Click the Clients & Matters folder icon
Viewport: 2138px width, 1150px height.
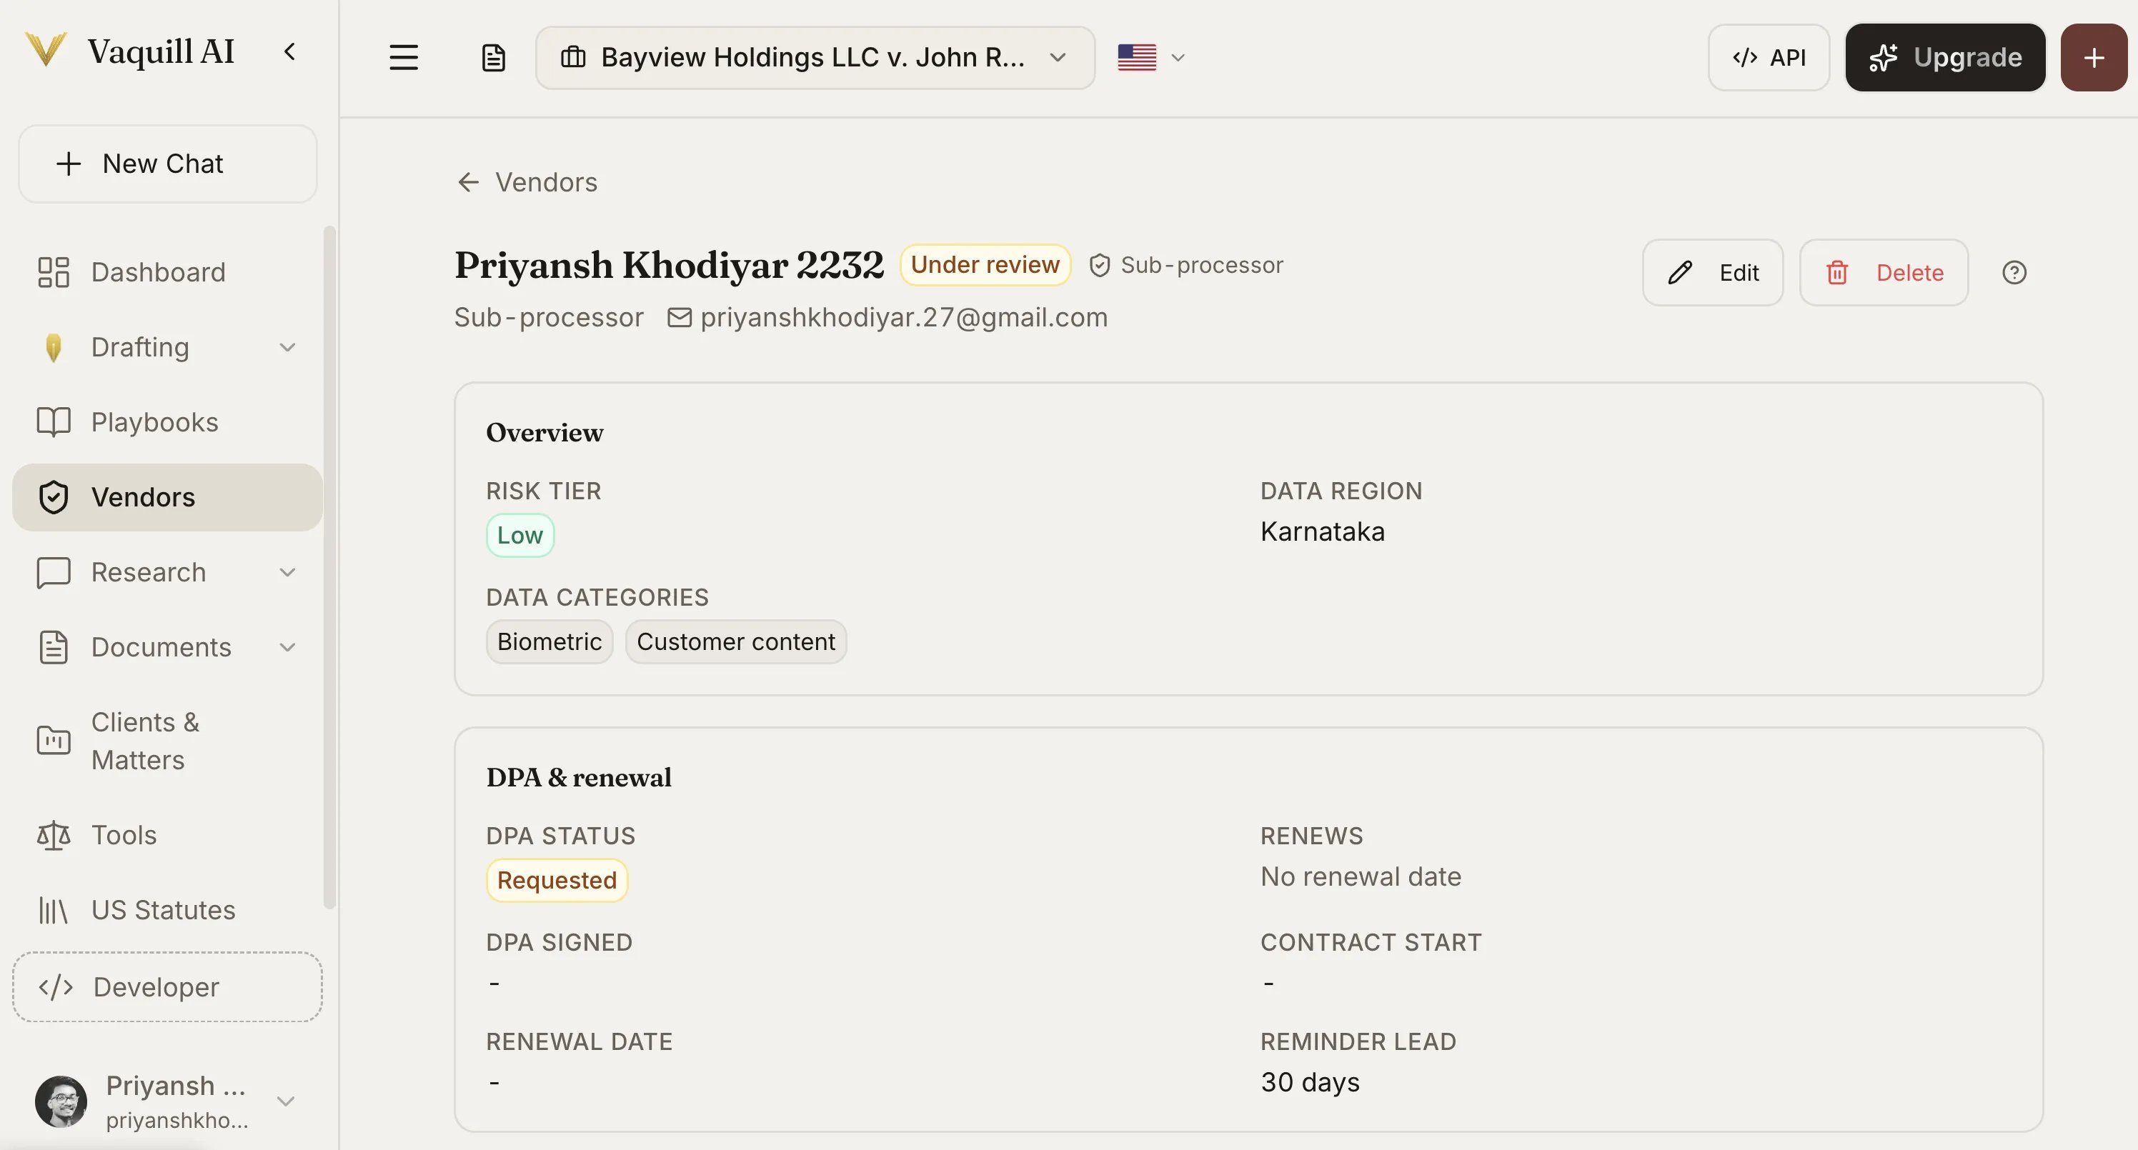(x=53, y=740)
